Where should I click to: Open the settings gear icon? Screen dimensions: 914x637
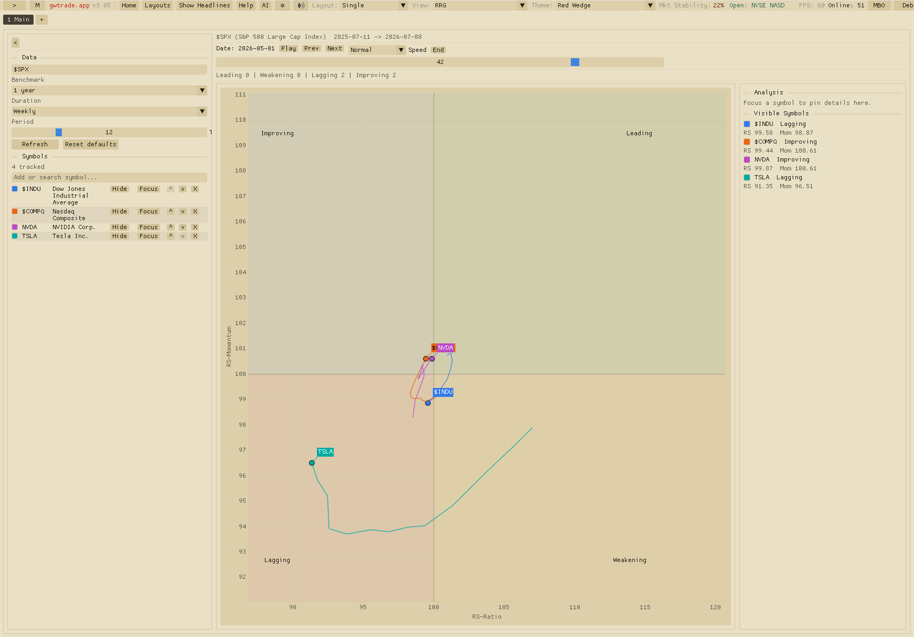click(282, 5)
